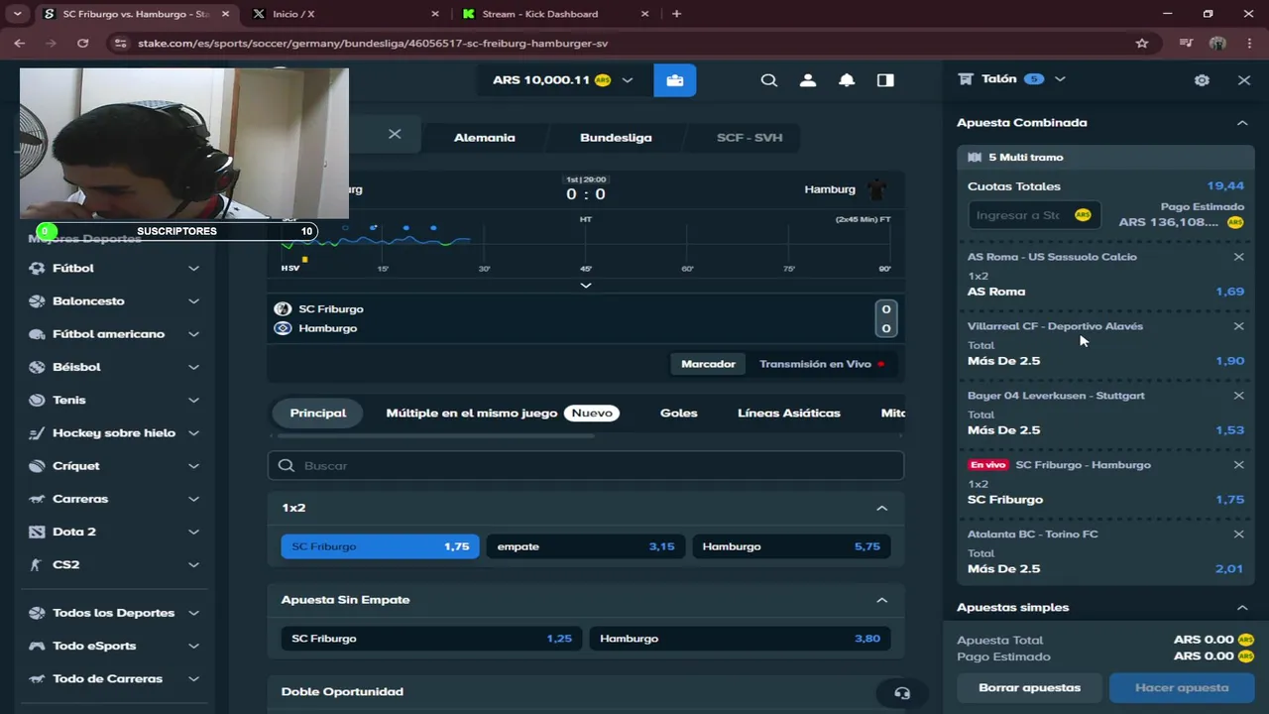Click the Fútbol ball icon in sidebar
The height and width of the screenshot is (714, 1269).
(x=37, y=268)
